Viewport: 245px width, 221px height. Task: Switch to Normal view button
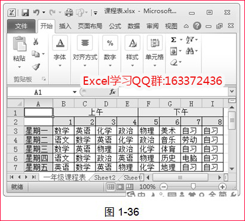[111, 187]
